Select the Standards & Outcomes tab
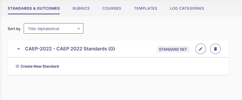This screenshot has width=242, height=100. tap(34, 8)
